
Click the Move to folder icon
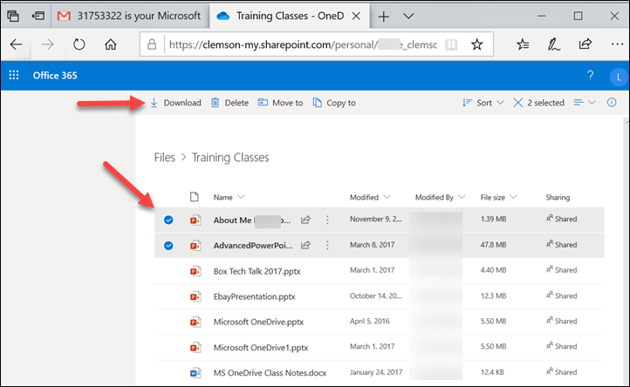click(263, 102)
